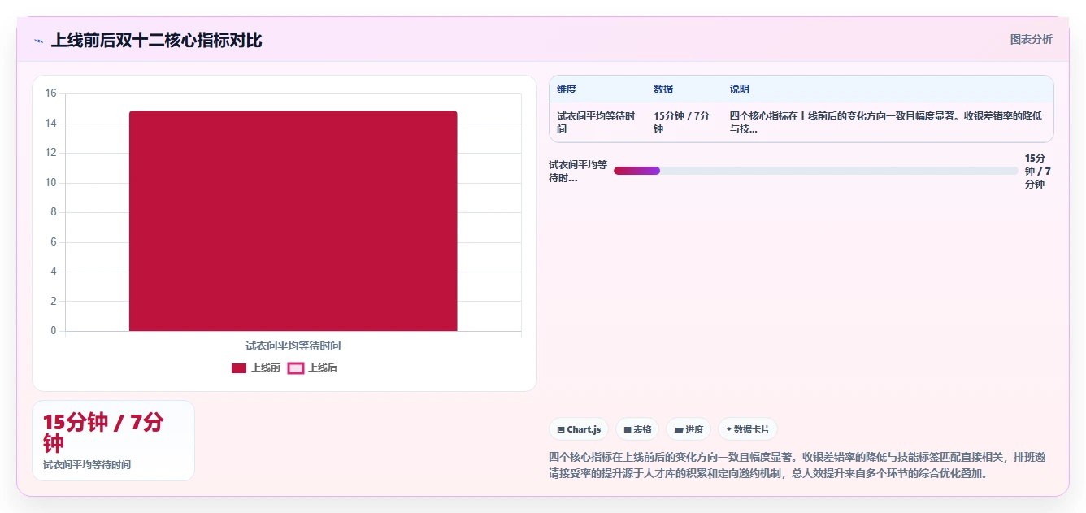Click the 说明 column header
The image size is (1086, 513).
[740, 89]
